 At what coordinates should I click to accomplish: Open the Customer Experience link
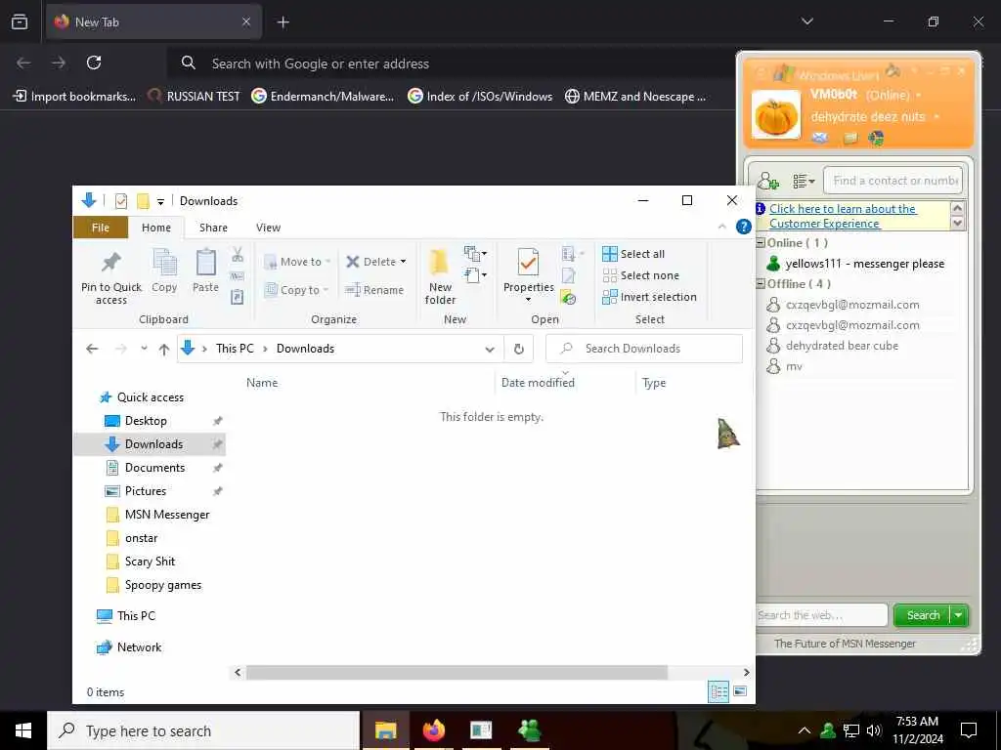pos(843,216)
